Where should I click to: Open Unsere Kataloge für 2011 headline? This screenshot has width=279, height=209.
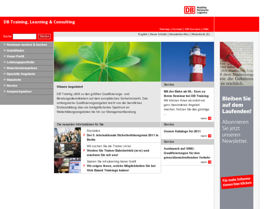(x=182, y=131)
